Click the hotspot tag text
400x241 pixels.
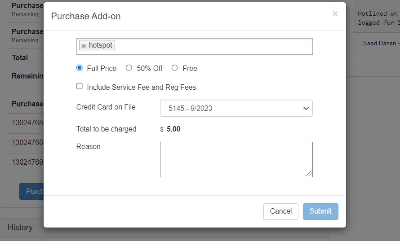tap(100, 45)
